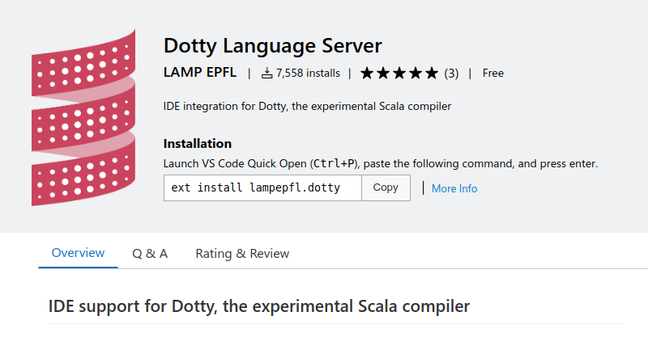Viewport: 648px width, 337px height.
Task: Click the Dotty extension logo image
Action: (x=83, y=117)
